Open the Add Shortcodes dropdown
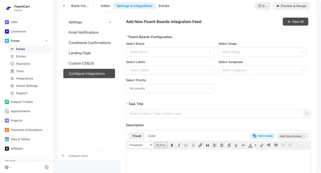 click(292, 136)
